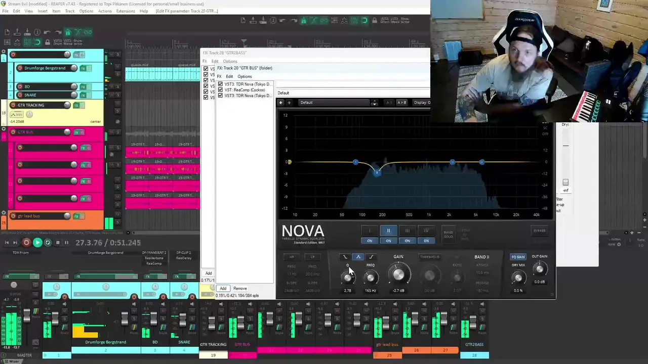
Task: Click Add button in GTR BUS FX window
Action: click(223, 289)
